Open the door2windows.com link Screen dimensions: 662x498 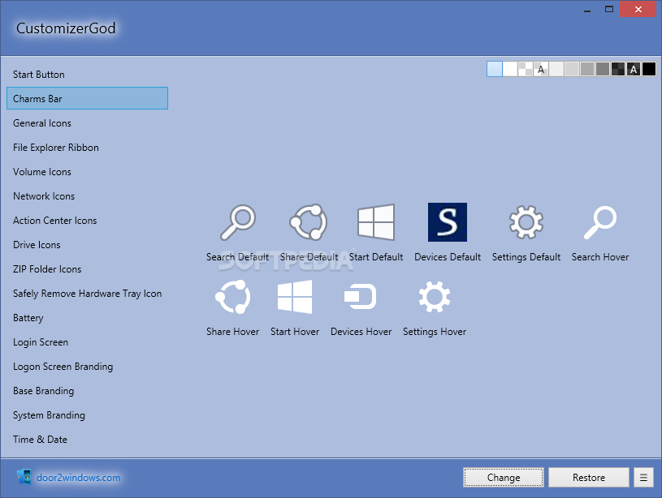[x=79, y=478]
